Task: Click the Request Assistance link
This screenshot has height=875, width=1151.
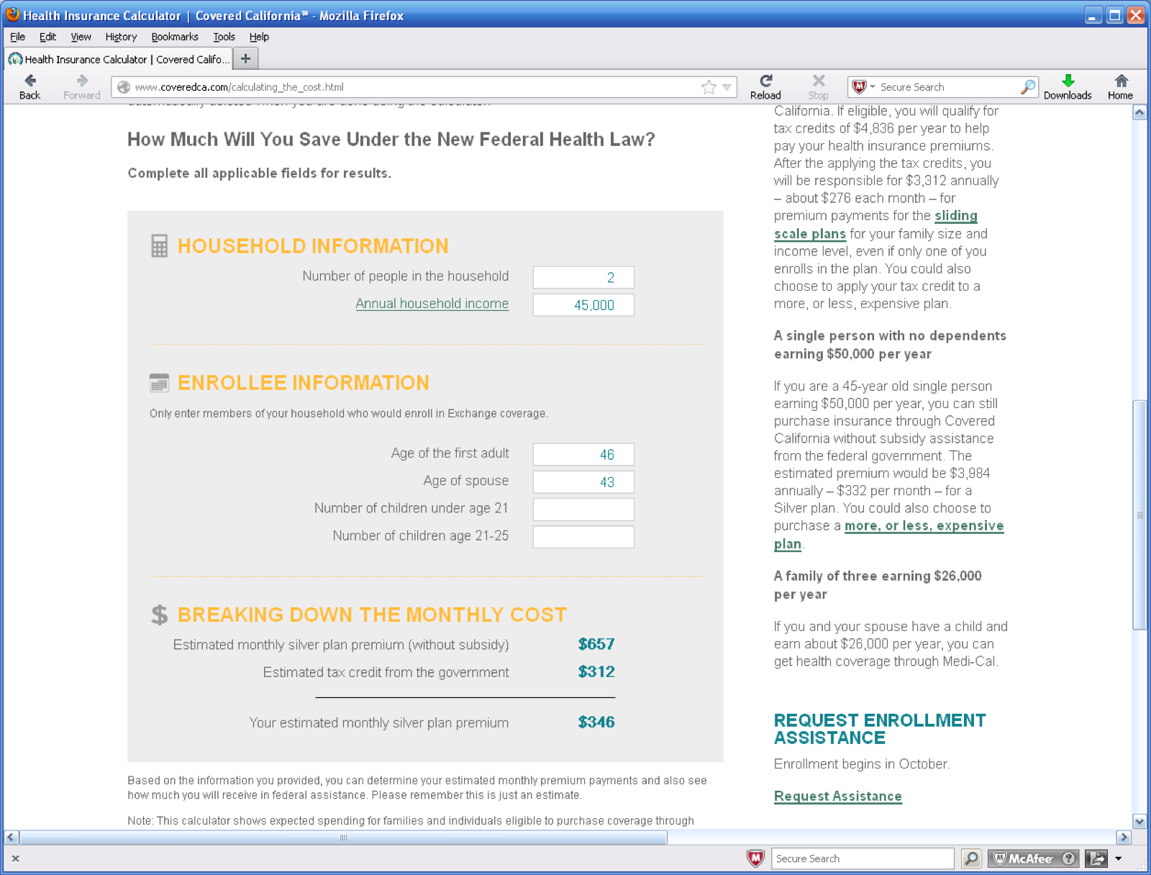Action: coord(837,796)
